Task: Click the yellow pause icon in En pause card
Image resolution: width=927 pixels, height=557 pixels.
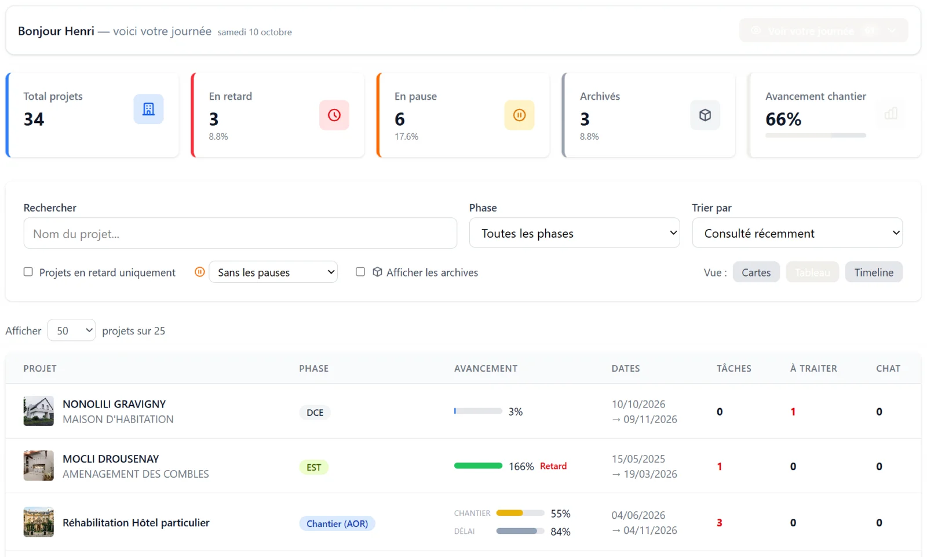Action: [520, 115]
